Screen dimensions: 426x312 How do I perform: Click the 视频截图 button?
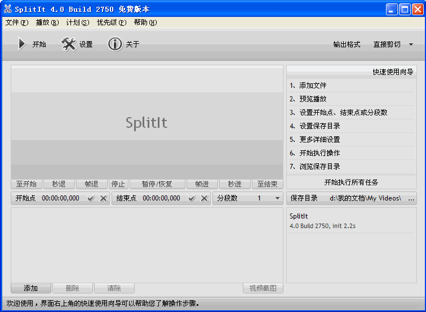click(x=263, y=288)
